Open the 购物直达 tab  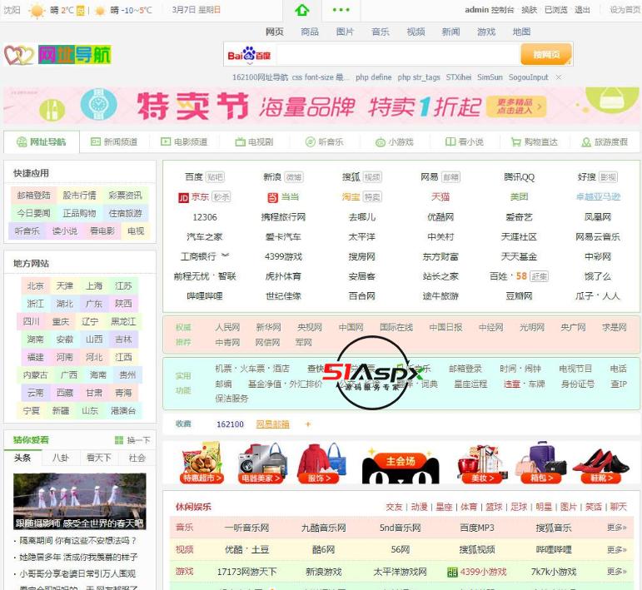click(535, 142)
